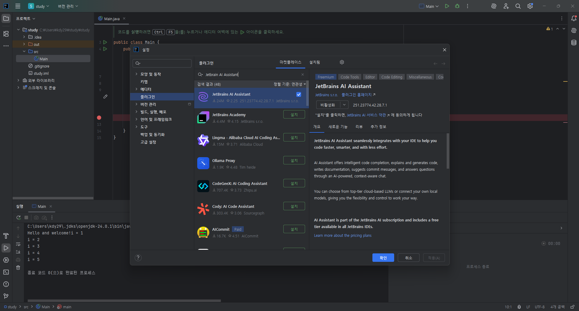The height and width of the screenshot is (311, 579).
Task: Open the Structure tool window icon
Action: (x=6, y=34)
